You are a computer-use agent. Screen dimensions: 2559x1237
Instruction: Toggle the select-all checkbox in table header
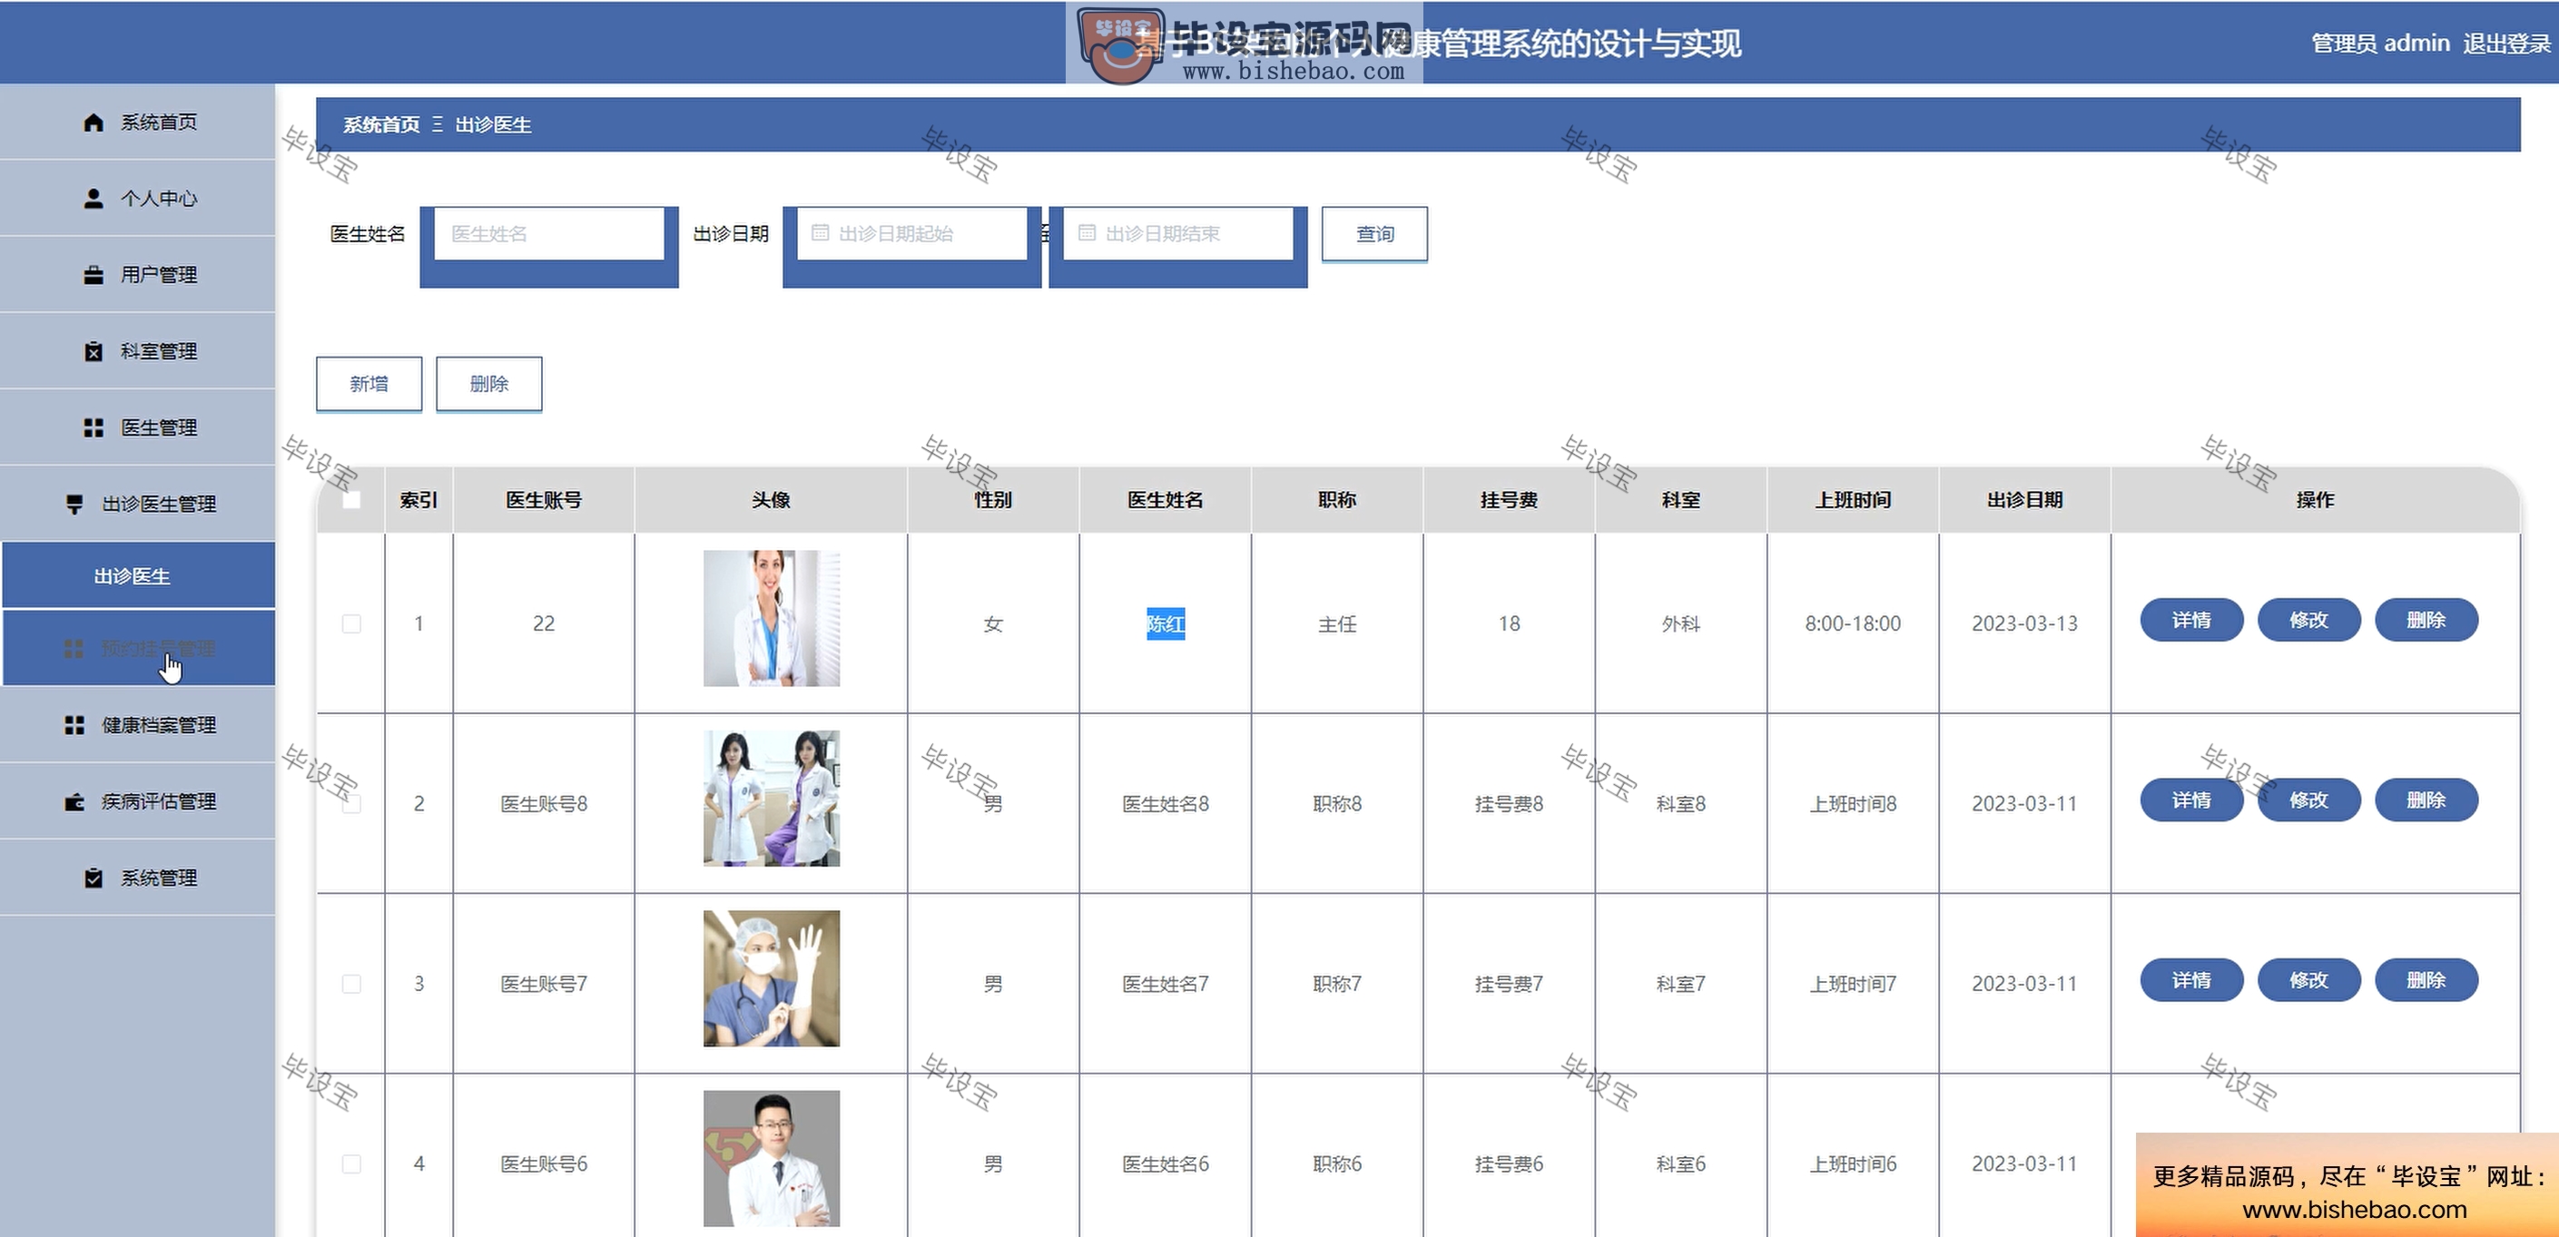click(351, 500)
